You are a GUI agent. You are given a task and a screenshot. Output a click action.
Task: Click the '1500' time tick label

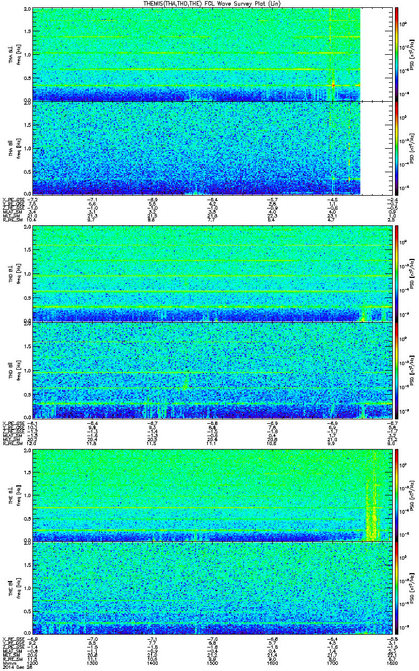point(212,663)
